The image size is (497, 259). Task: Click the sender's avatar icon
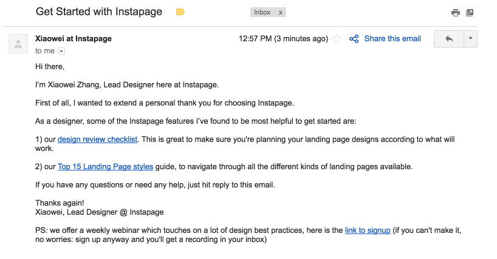tap(18, 44)
